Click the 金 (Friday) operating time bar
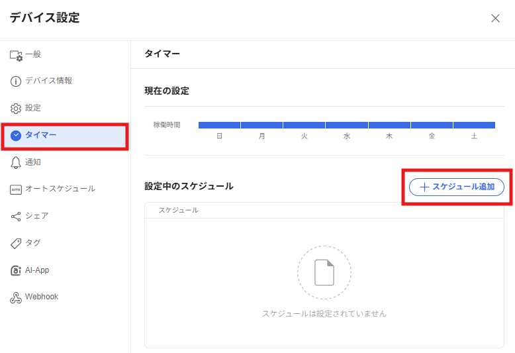The height and width of the screenshot is (353, 515). pos(432,125)
